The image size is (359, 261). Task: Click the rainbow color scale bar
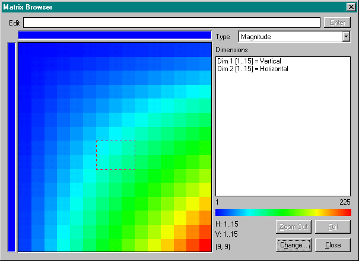(283, 212)
